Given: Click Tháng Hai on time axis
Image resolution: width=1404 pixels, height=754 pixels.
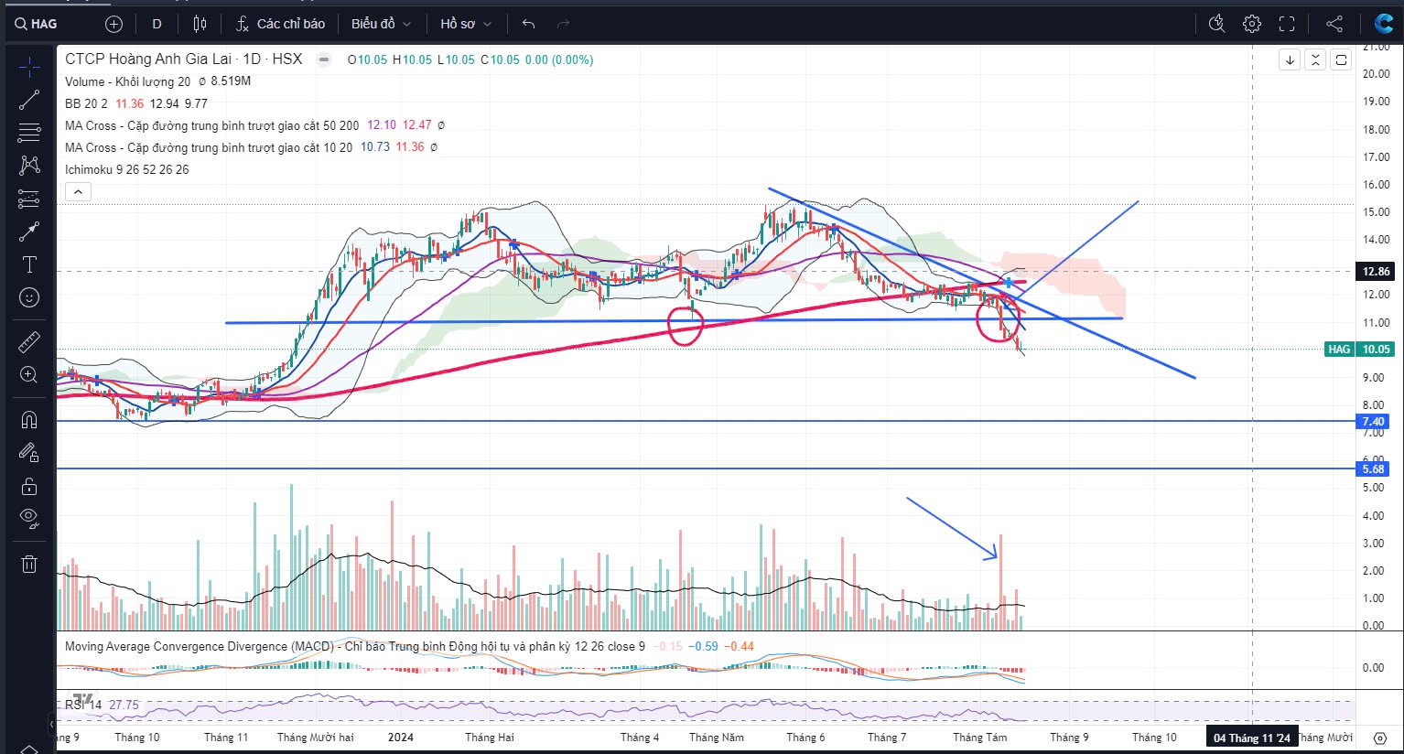Looking at the screenshot, I should point(490,738).
